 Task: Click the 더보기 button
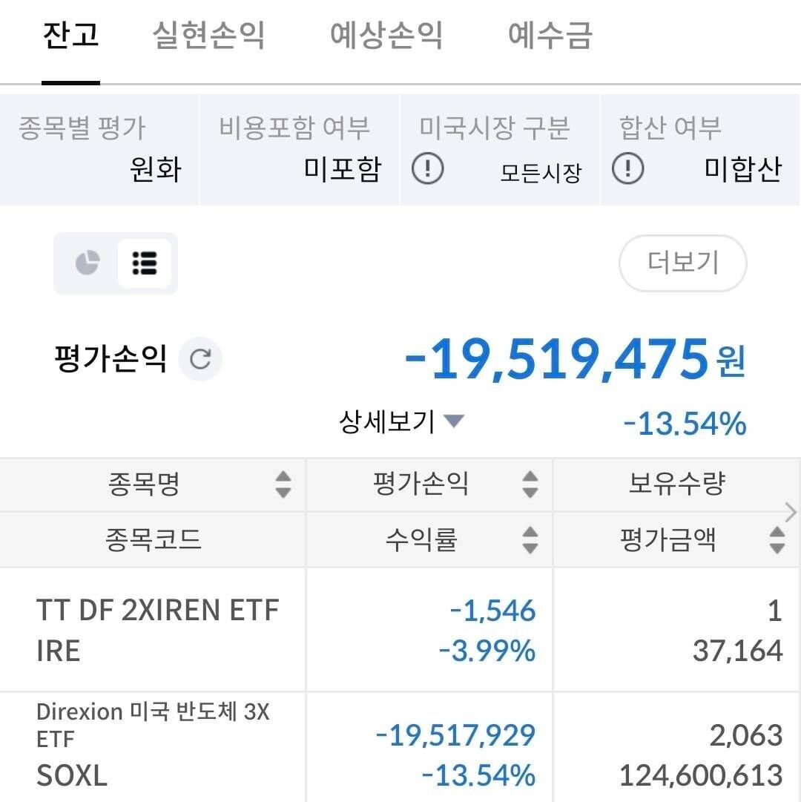(x=682, y=263)
